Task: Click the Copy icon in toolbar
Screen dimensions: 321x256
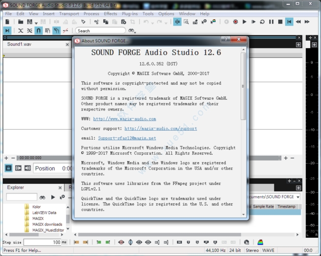Action: 106,22
